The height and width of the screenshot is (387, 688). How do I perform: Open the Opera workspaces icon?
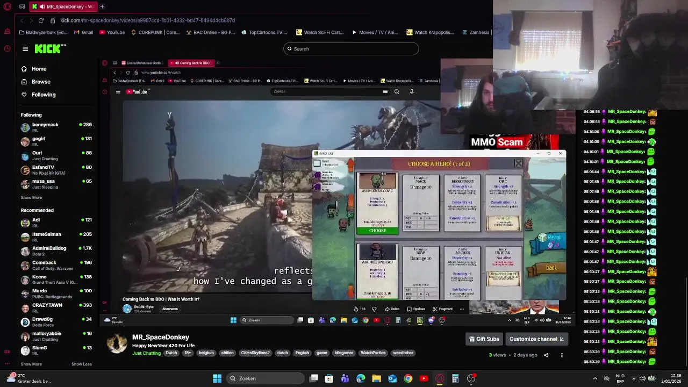pyautogui.click(x=22, y=6)
